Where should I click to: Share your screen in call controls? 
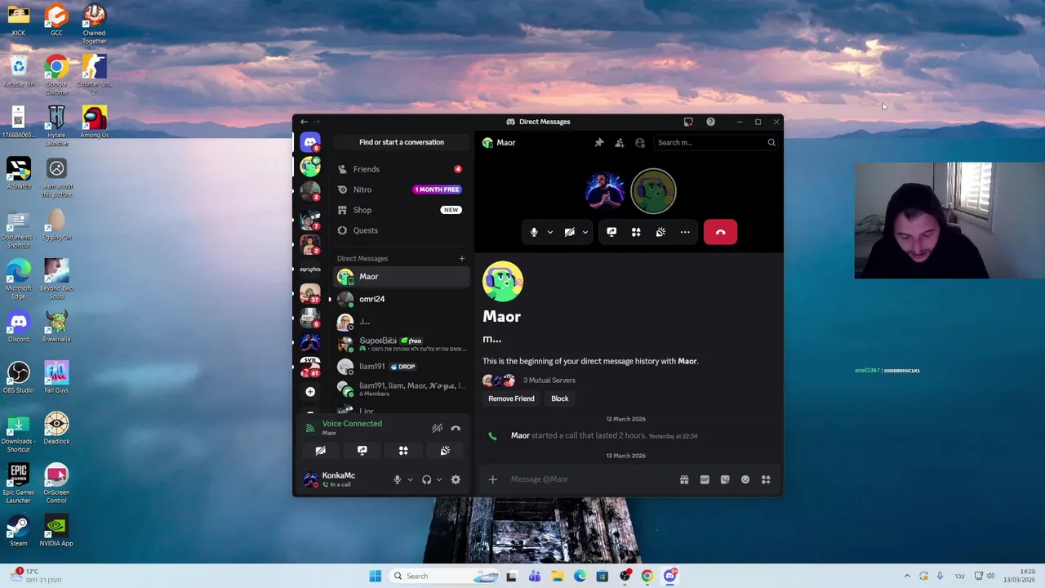pyautogui.click(x=611, y=232)
